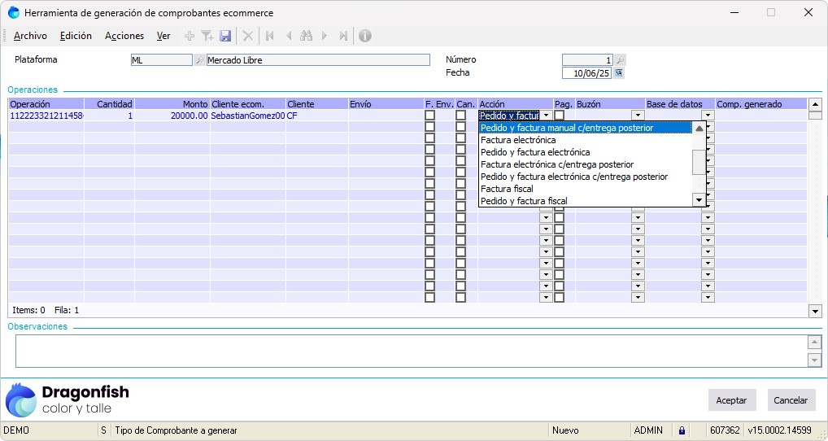Go to the last record using toolbar arrow
The image size is (828, 441).
pos(343,36)
